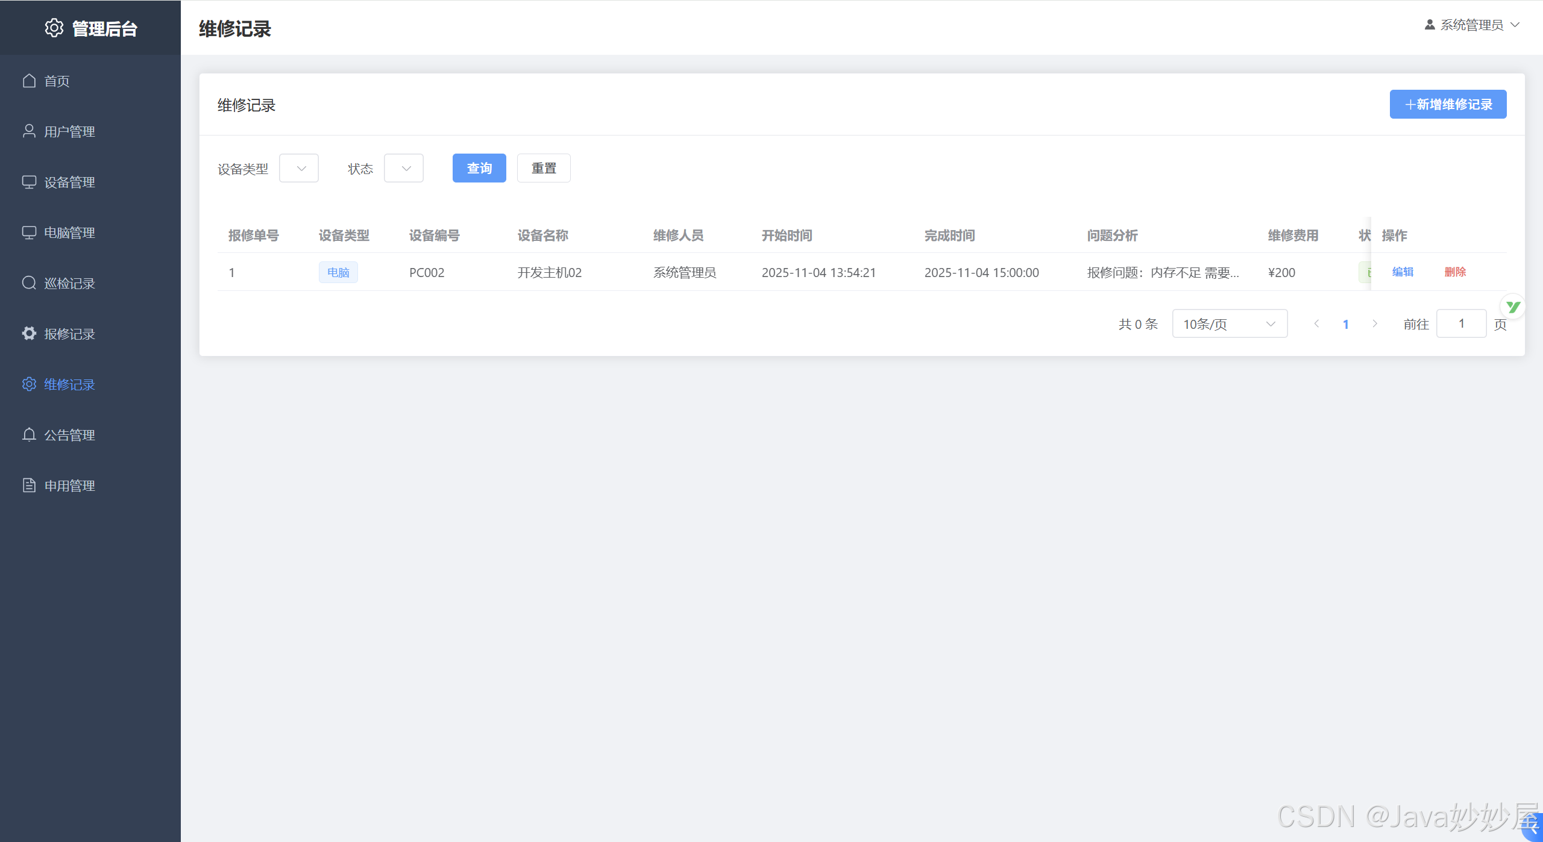This screenshot has height=842, width=1543.
Task: Go to 申用管理 in the sidebar
Action: pos(90,485)
